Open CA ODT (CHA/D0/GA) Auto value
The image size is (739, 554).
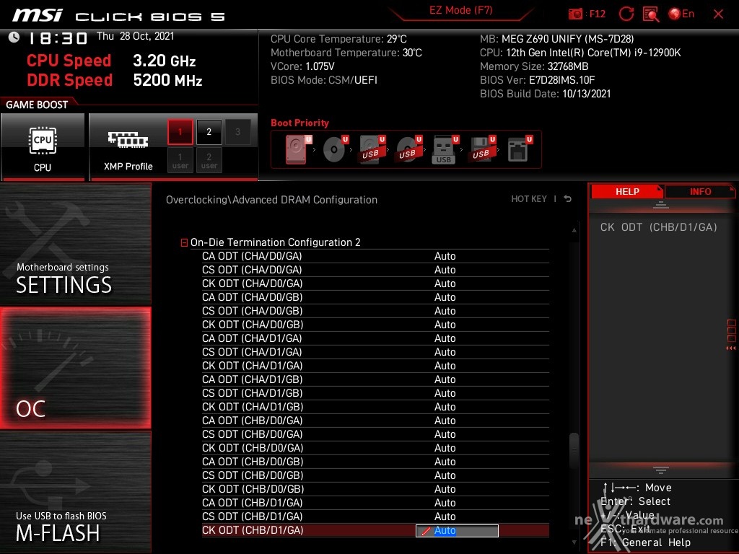(x=445, y=256)
